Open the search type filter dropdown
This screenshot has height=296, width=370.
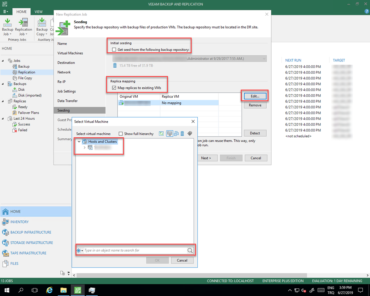[80, 250]
